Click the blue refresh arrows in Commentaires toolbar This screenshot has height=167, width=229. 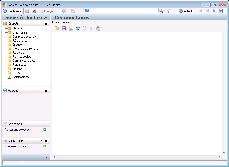78,28
